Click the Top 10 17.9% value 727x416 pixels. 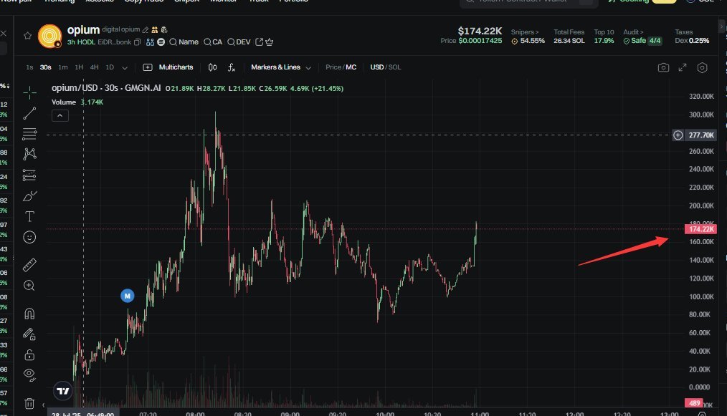click(604, 41)
